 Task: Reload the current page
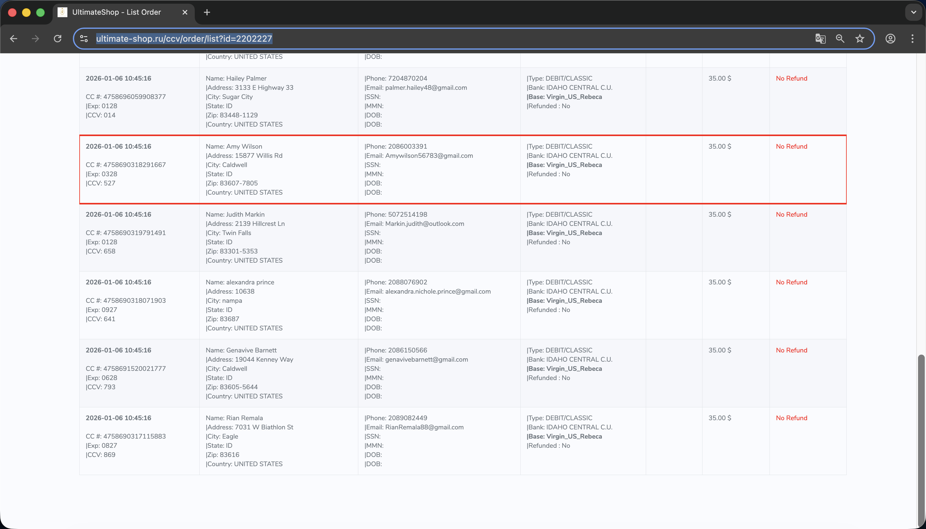(x=57, y=39)
